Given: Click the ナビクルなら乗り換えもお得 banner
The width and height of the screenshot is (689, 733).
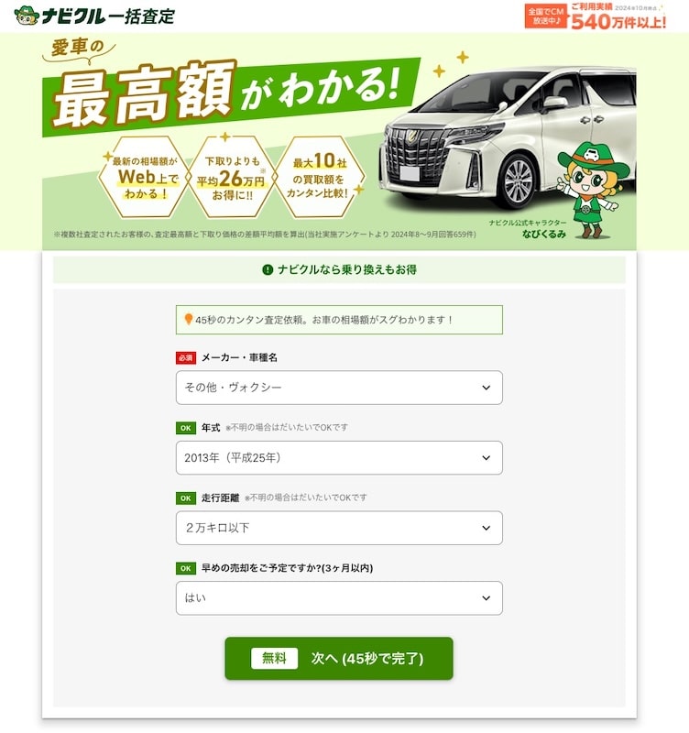Looking at the screenshot, I should tap(339, 269).
